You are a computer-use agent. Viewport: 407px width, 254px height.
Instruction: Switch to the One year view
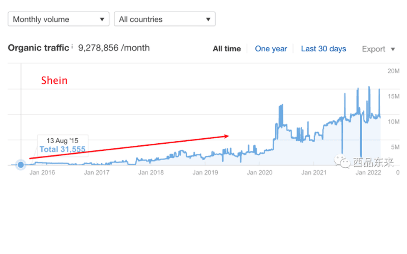(x=271, y=49)
